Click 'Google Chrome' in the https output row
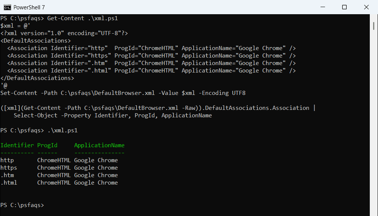This screenshot has width=378, height=216. [96, 168]
